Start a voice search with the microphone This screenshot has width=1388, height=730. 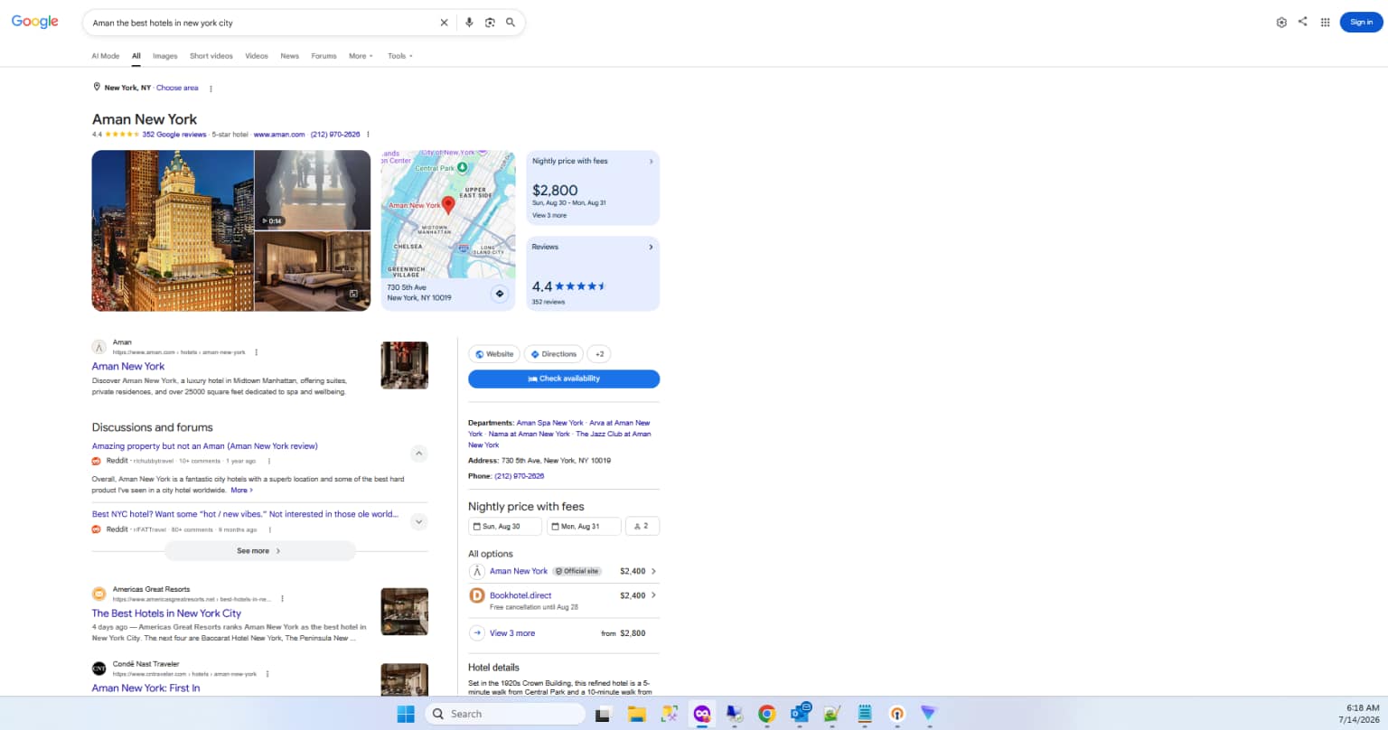pos(469,23)
